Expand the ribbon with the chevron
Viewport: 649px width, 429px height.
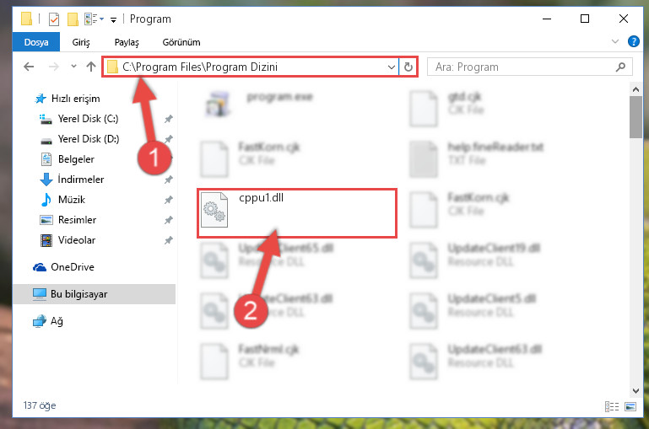(x=615, y=41)
